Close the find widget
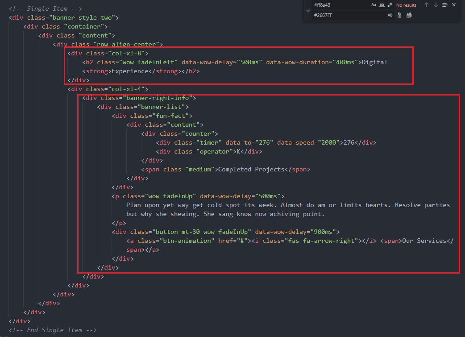The image size is (465, 337). [x=454, y=5]
